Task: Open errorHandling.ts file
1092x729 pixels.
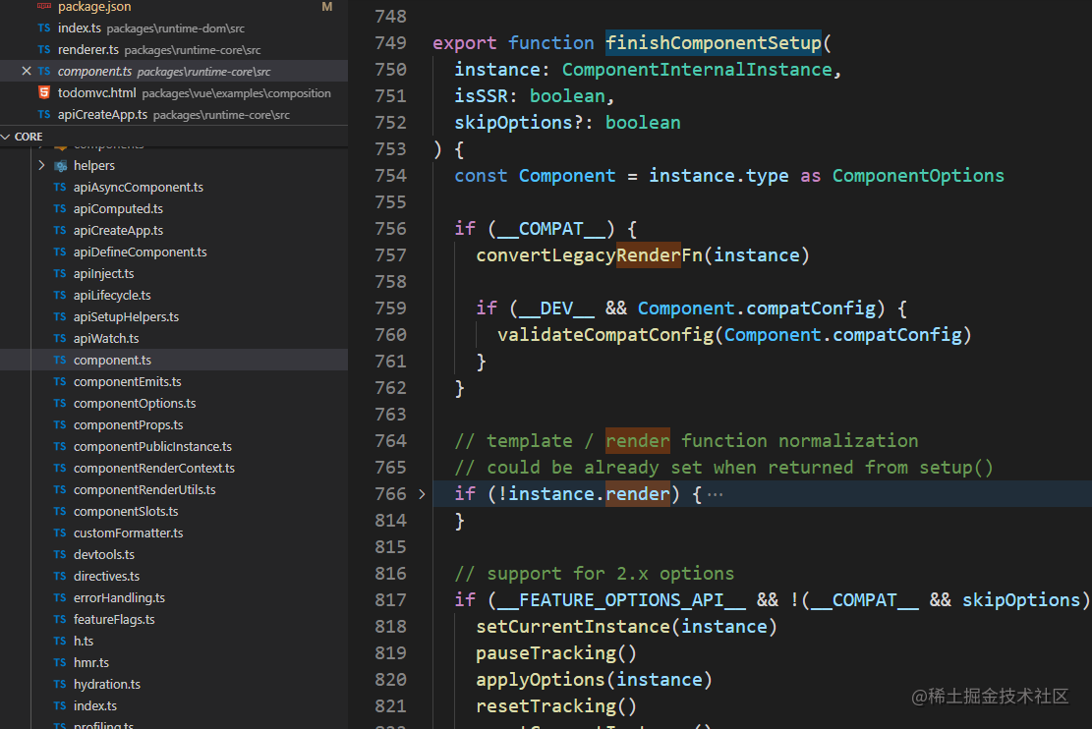Action: click(x=119, y=596)
